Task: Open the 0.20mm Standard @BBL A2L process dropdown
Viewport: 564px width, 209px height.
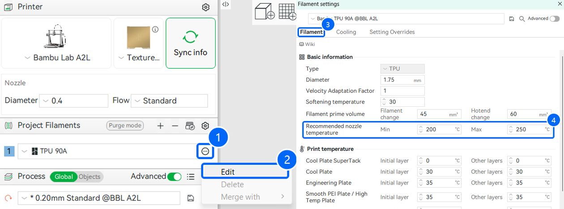Action: pyautogui.click(x=99, y=198)
